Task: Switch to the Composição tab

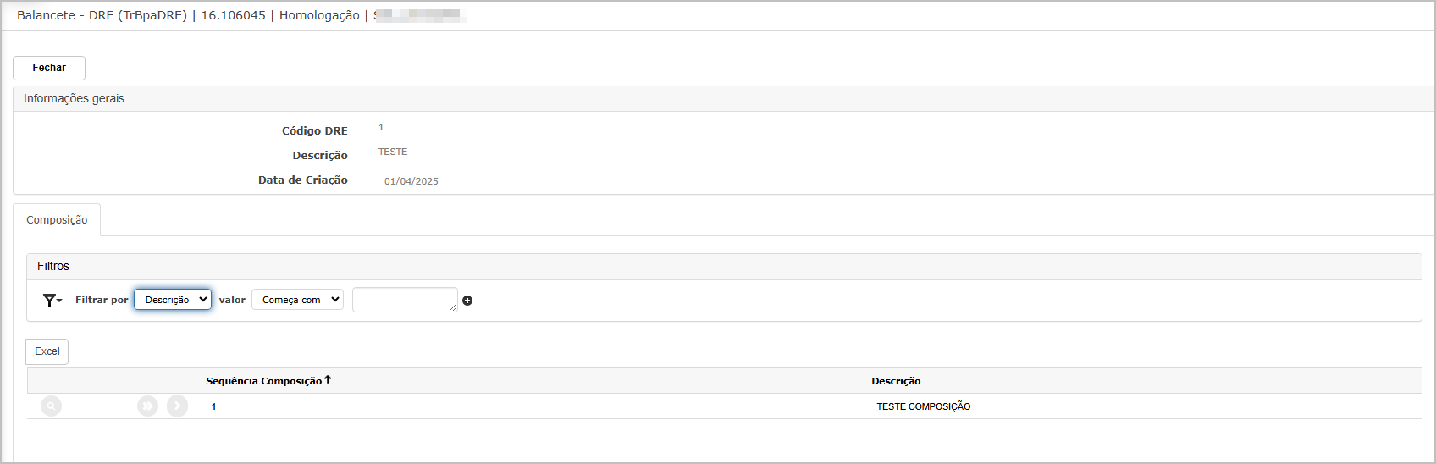Action: coord(57,220)
